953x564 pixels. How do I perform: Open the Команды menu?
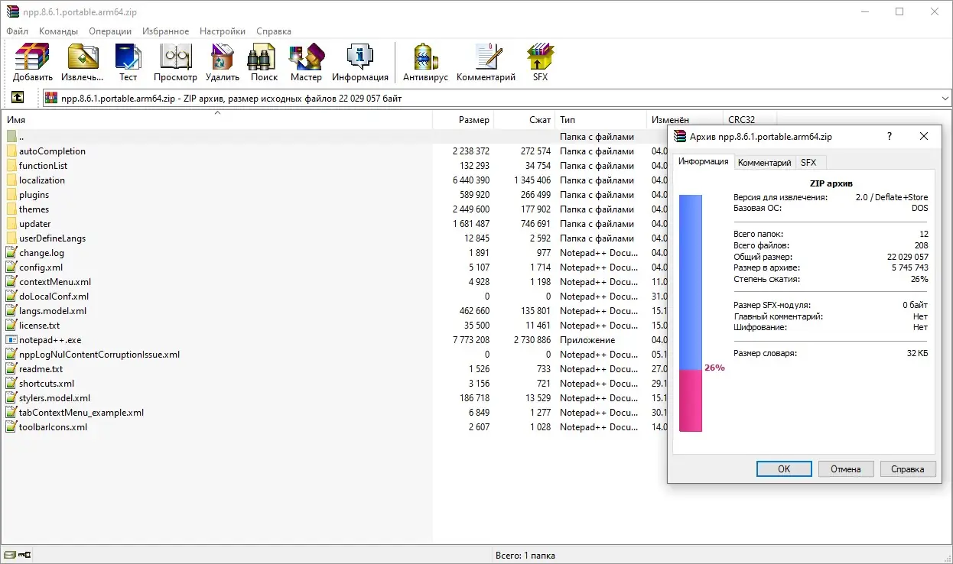[x=58, y=31]
